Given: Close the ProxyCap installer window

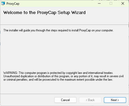Looking at the screenshot, I should pyautogui.click(x=123, y=3).
